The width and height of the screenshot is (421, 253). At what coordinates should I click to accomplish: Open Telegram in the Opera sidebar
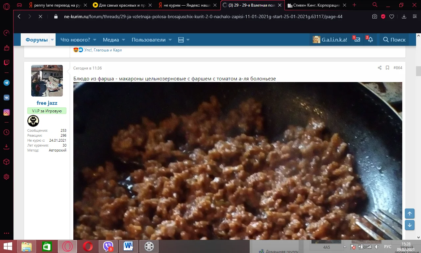coord(6,83)
